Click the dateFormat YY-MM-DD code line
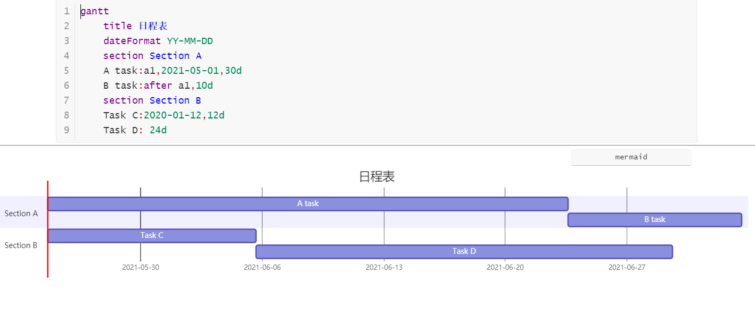The height and width of the screenshot is (315, 755). pos(158,41)
